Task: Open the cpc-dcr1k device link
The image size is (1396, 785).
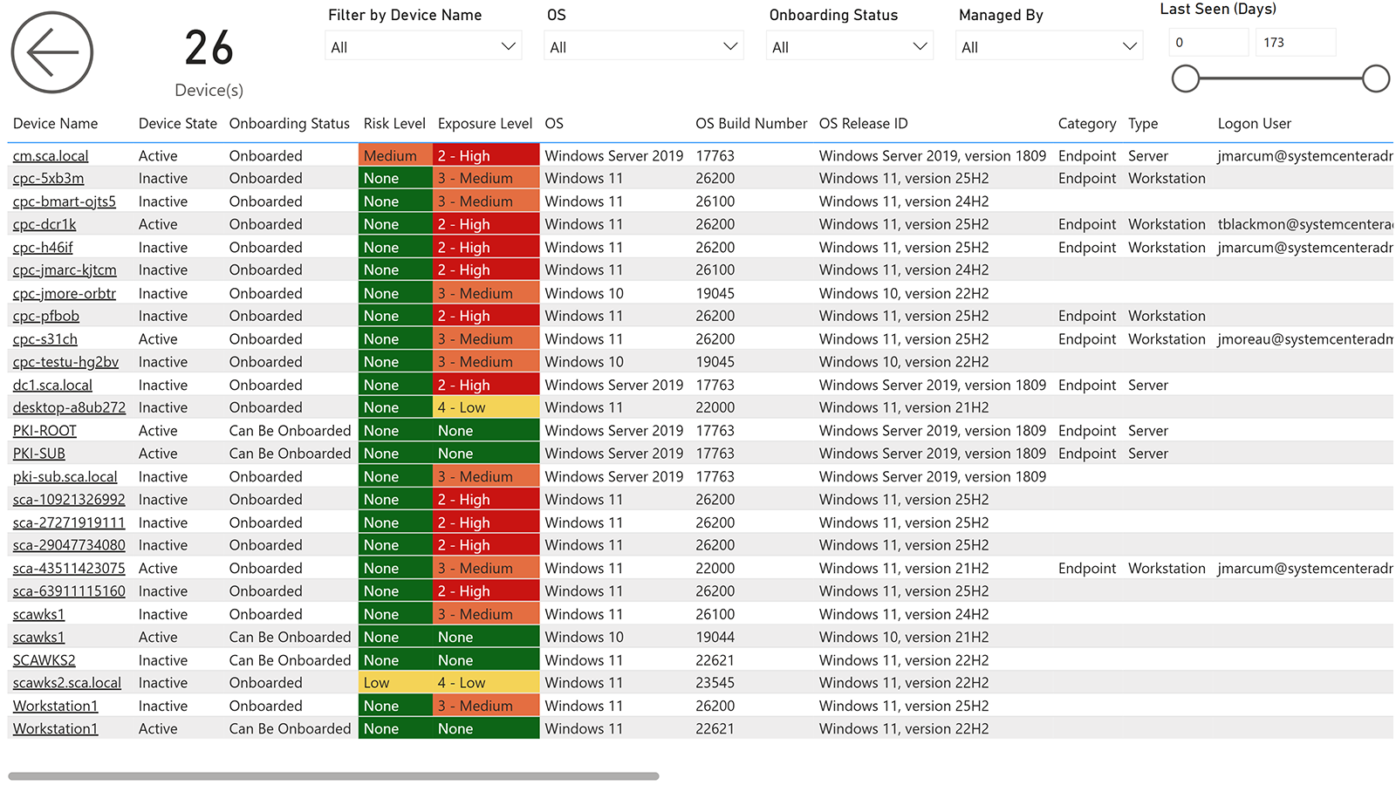Action: 44,224
